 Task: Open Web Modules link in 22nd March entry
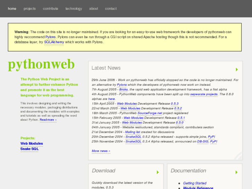(x=130, y=109)
